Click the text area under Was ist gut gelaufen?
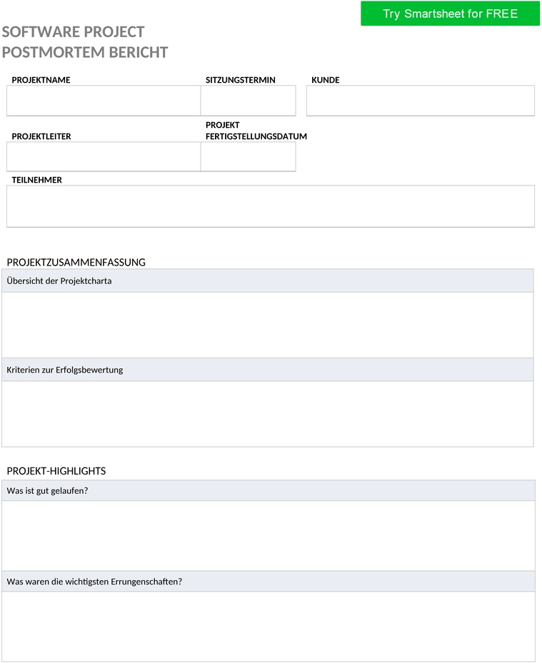The image size is (542, 663). 269,536
